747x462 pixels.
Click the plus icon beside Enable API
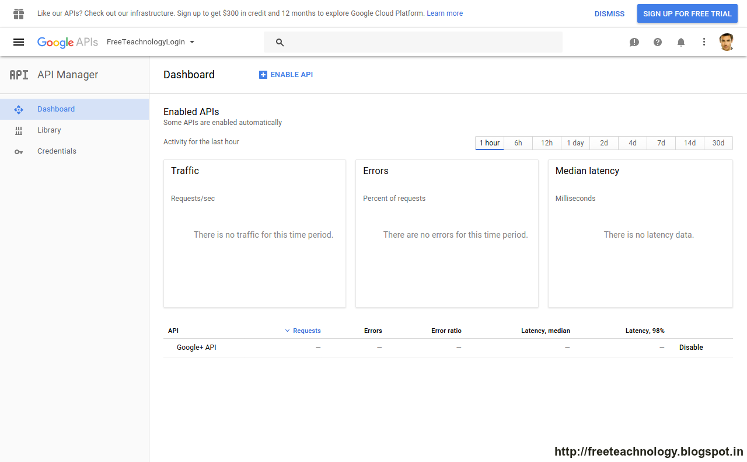coord(263,75)
